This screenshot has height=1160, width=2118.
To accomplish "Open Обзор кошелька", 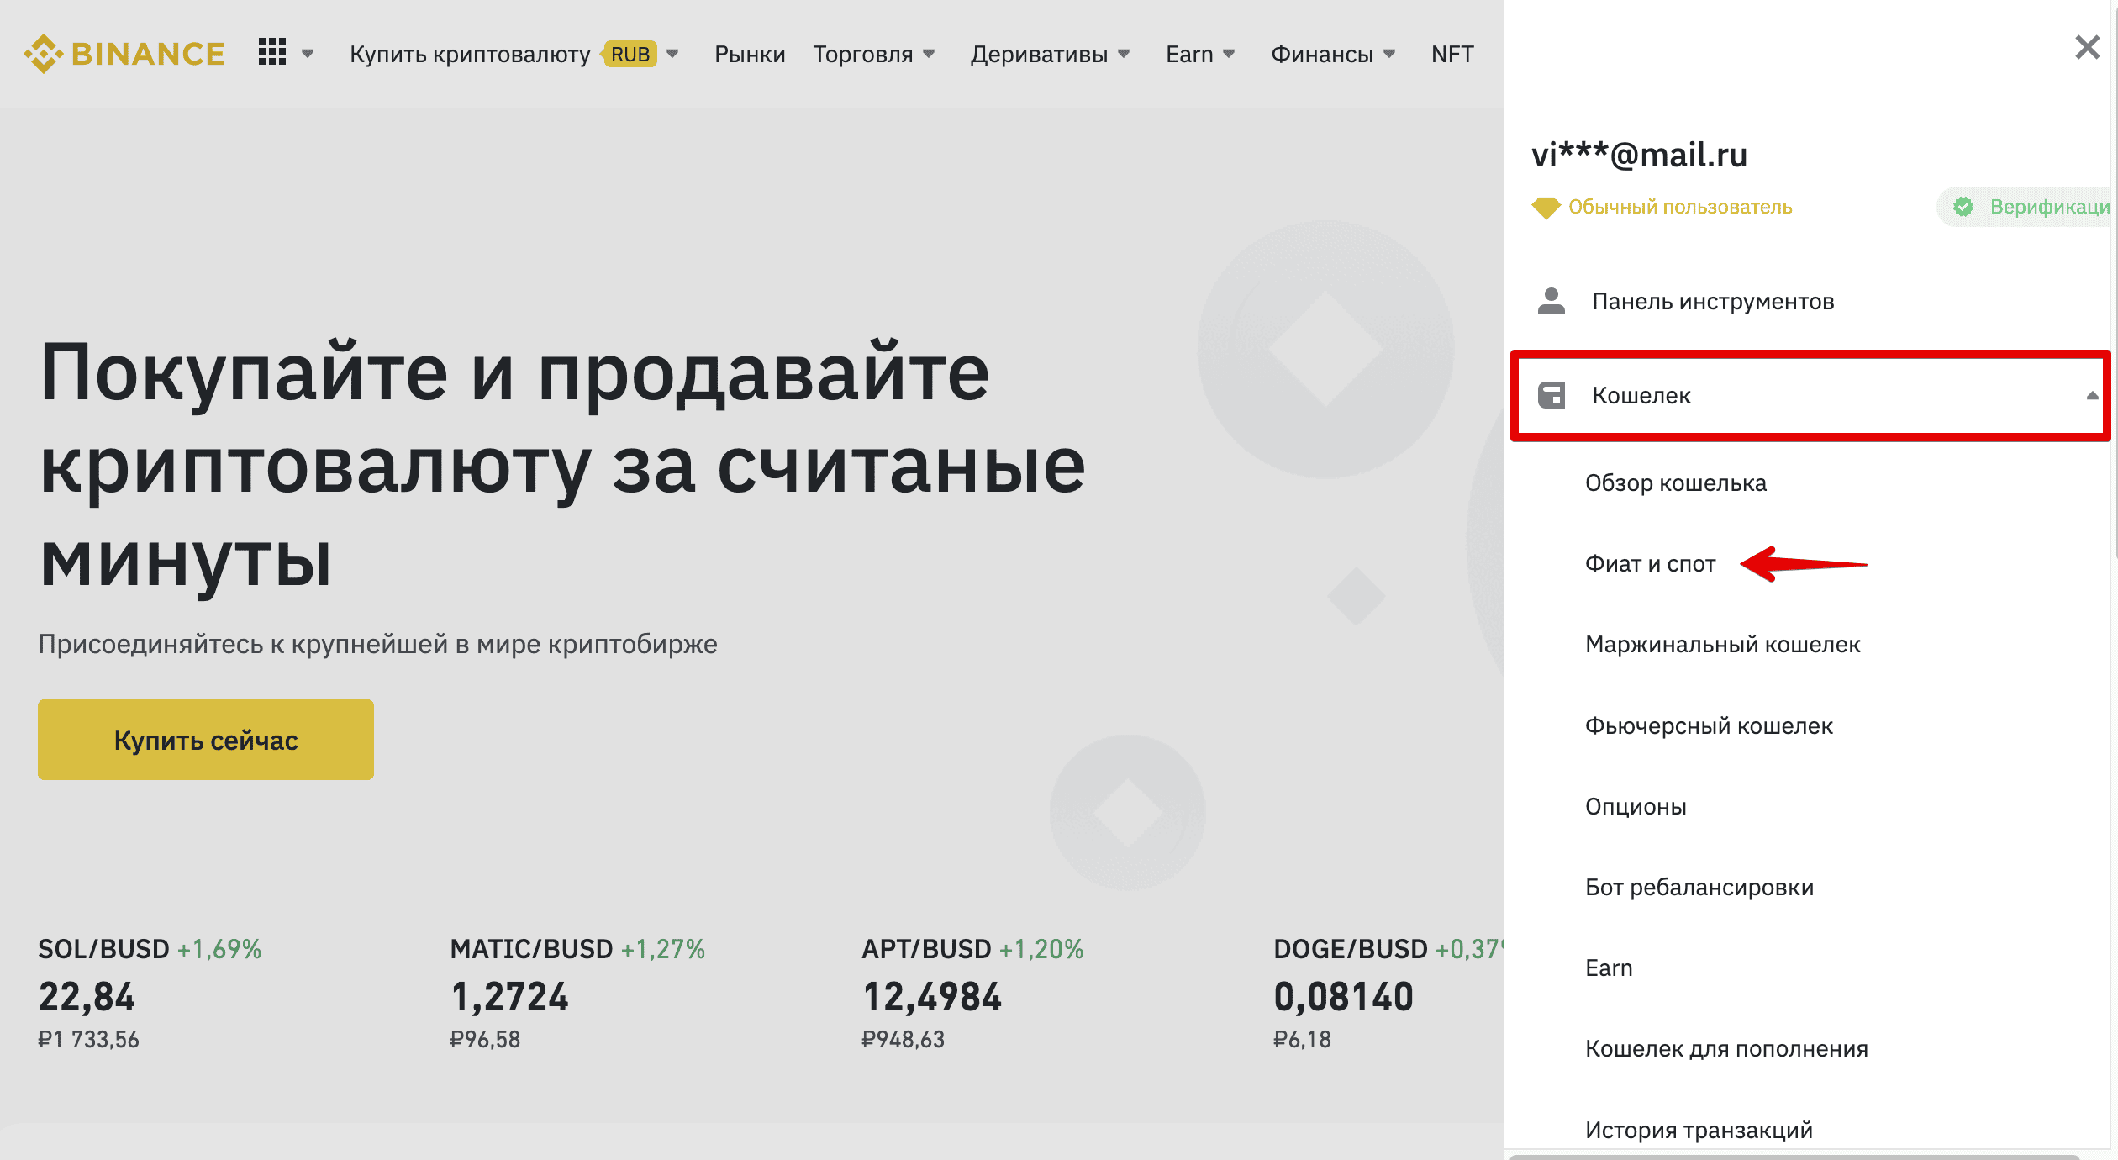I will click(x=1676, y=482).
